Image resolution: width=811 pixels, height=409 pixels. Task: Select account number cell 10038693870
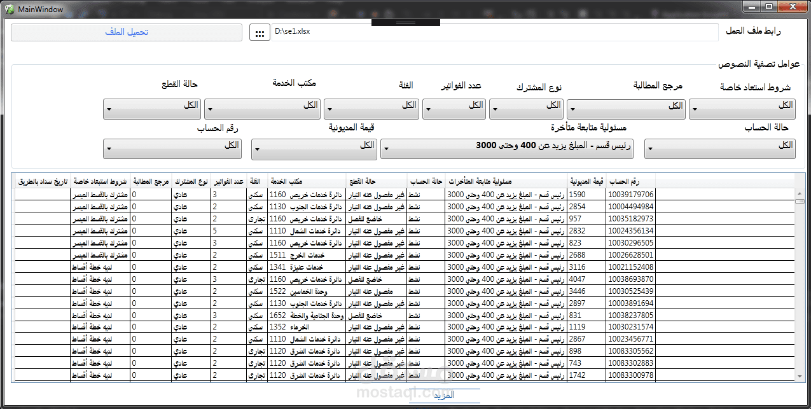click(631, 279)
